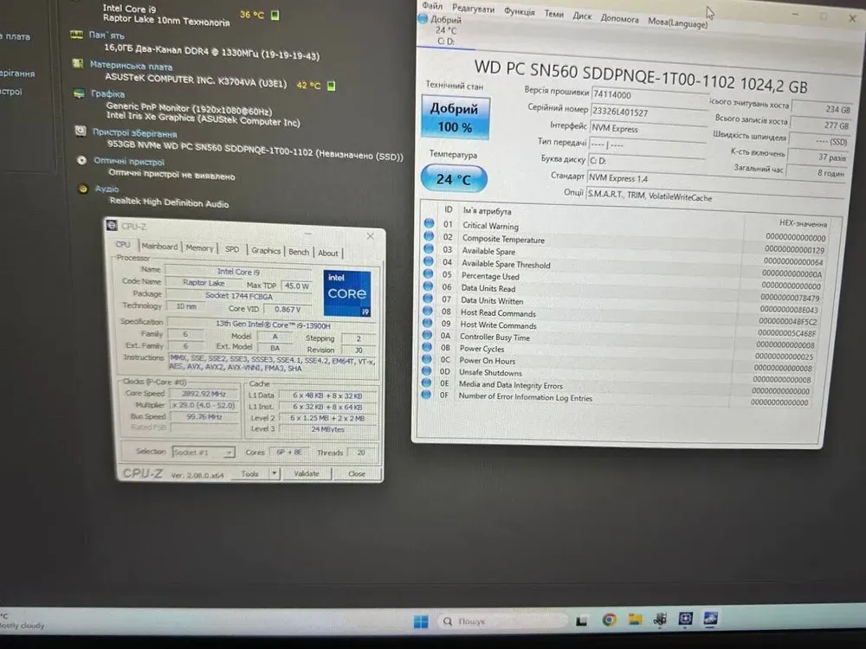Select the Audio (Аудіо) section icon
The image size is (866, 649).
[x=83, y=189]
